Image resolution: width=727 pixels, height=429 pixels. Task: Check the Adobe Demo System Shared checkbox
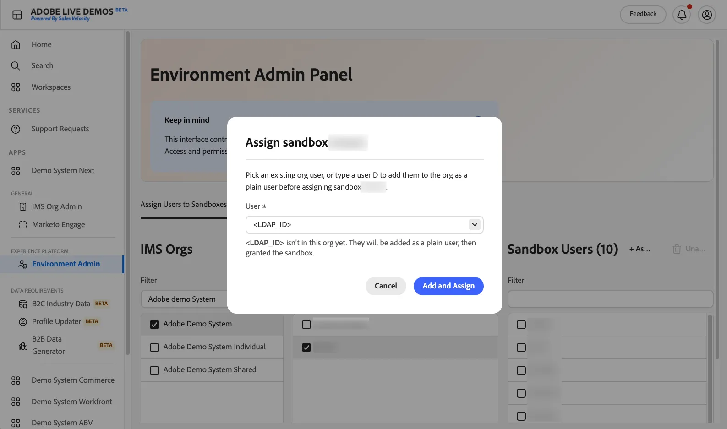point(154,370)
